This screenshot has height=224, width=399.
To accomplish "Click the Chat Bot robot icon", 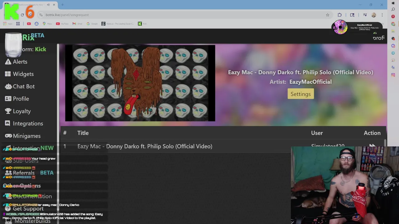I will 8,86.
